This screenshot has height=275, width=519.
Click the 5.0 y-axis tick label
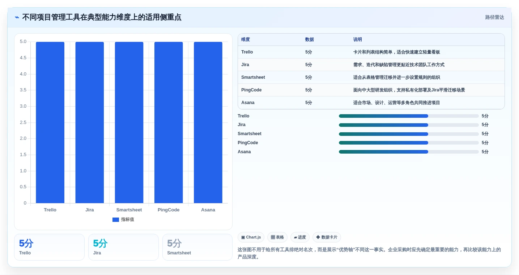(23, 42)
